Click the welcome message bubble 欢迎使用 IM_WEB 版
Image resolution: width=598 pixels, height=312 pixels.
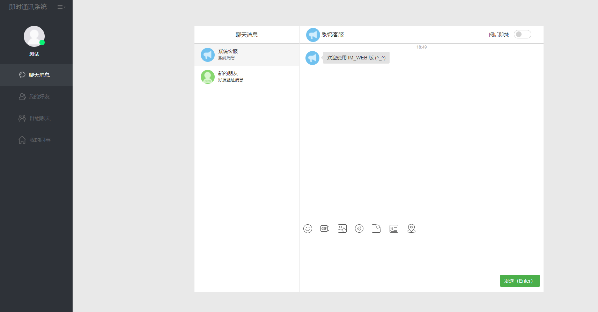(356, 58)
